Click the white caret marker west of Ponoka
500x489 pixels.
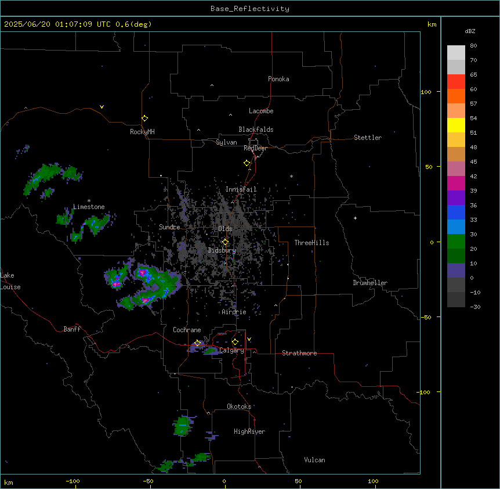tap(212, 85)
